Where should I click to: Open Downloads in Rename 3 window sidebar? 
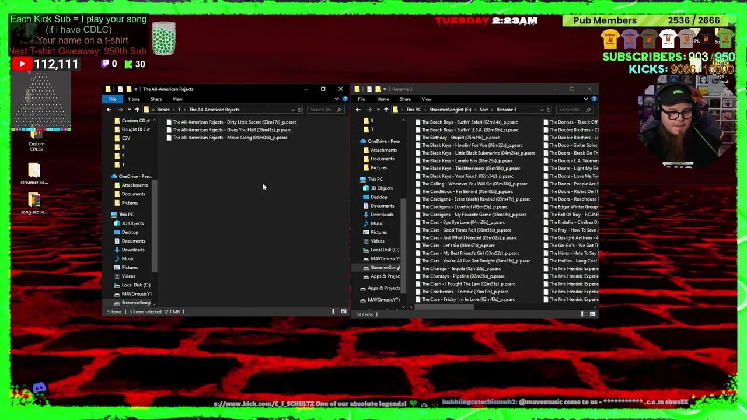click(x=382, y=215)
